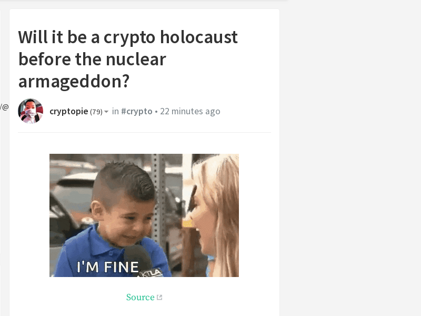This screenshot has width=421, height=316.
Task: Click the external-link icon beside Source
Action: tap(159, 297)
